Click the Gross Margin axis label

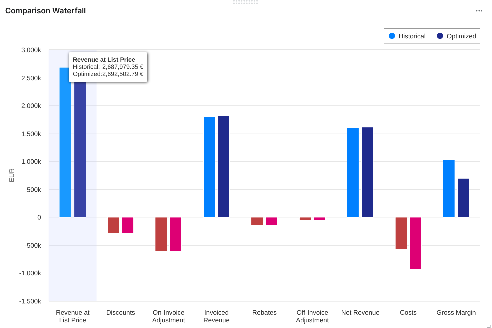[456, 312]
